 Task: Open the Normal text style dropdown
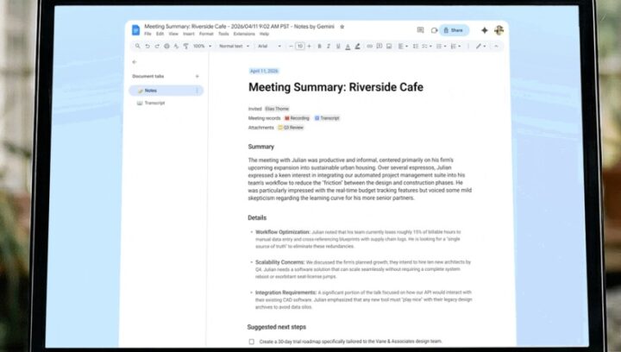pyautogui.click(x=234, y=47)
